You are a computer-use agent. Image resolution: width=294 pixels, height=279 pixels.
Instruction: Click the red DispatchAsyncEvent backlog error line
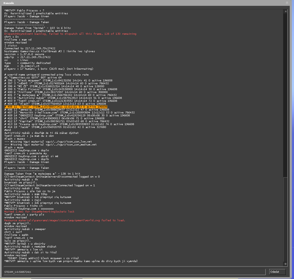[x=70, y=34]
